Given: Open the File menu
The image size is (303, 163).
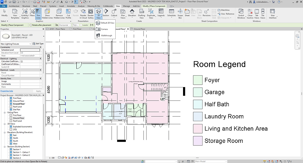Looking at the screenshot, I should 3,6.
